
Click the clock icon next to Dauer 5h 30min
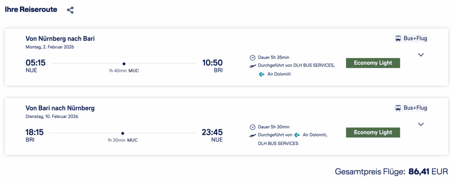pos(252,127)
